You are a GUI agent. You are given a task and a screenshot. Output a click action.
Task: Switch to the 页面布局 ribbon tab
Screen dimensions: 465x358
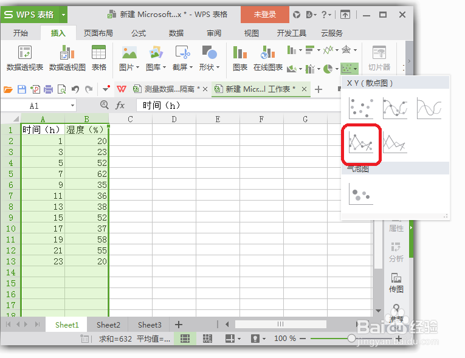98,33
